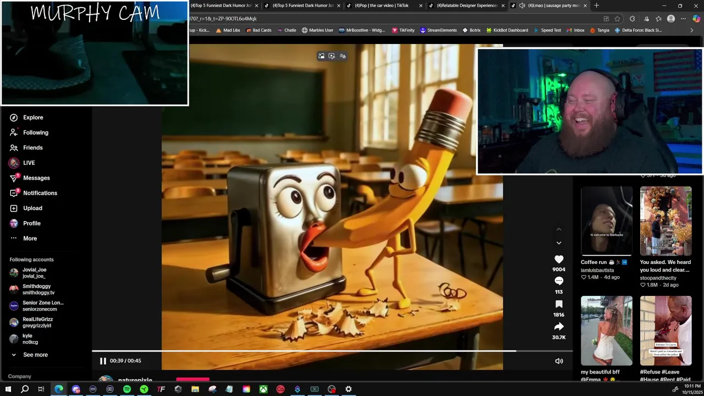
Task: Toggle picture-in-picture on the video overlay
Action: [x=321, y=56]
